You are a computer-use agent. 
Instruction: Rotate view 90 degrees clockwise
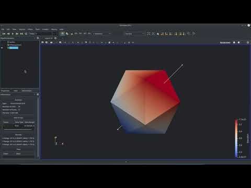[x=189, y=33]
